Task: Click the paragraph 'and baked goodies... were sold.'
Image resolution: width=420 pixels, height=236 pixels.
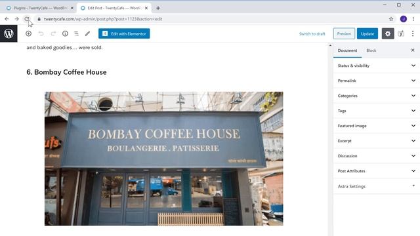Action: [x=64, y=48]
